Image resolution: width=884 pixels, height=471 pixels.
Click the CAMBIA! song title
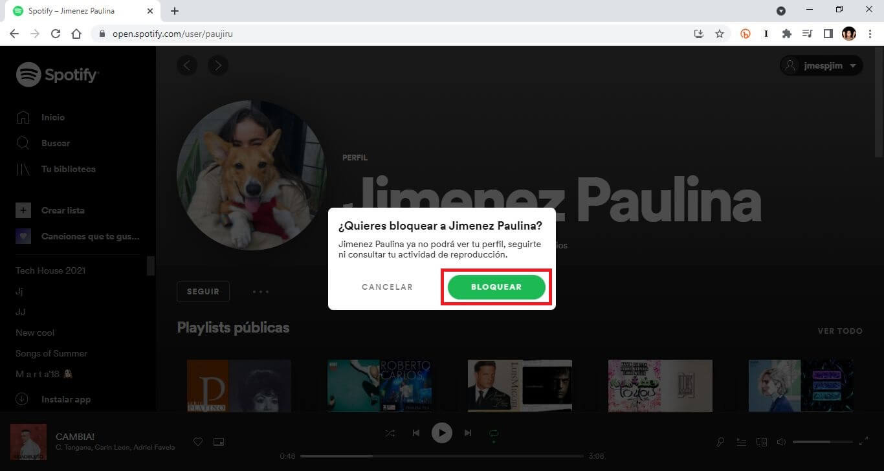point(75,437)
